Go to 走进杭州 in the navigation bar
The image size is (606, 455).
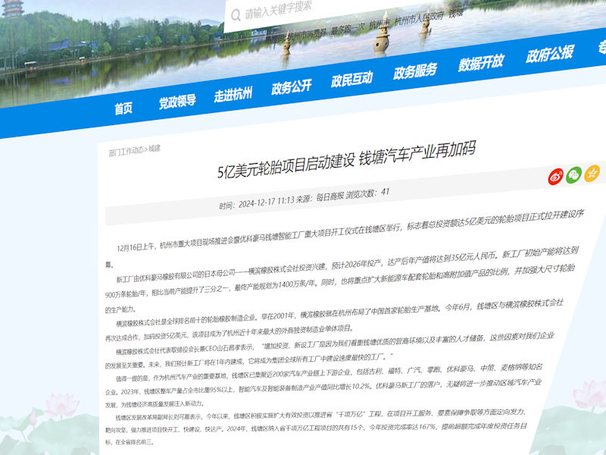point(233,94)
